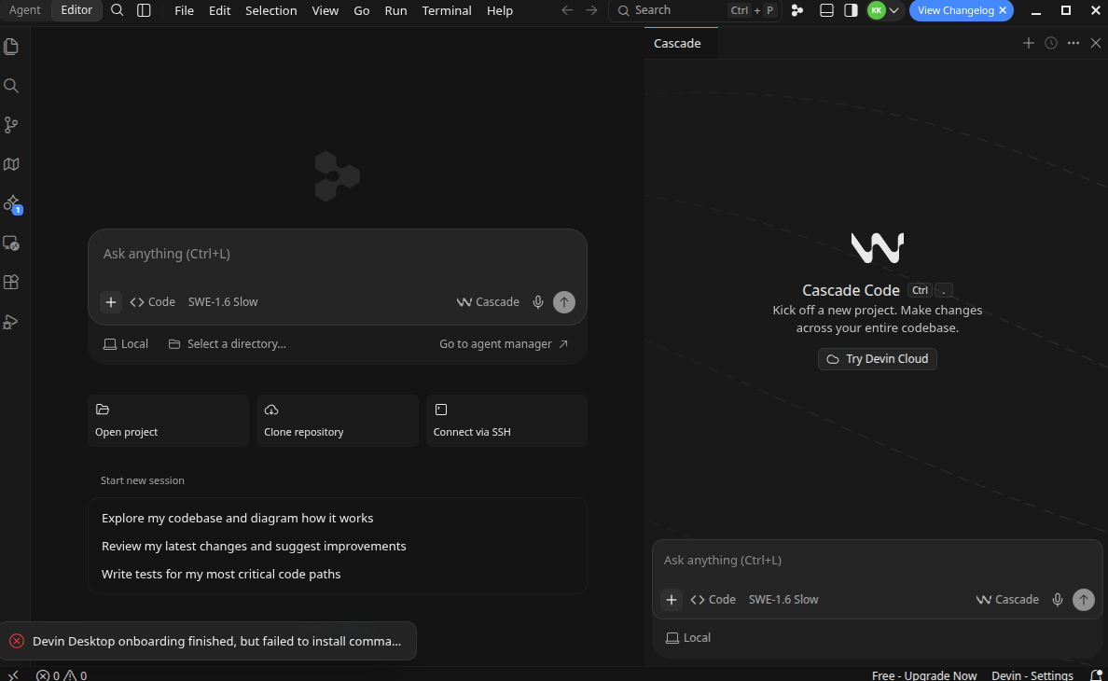
Task: Open Source Control branch icon
Action: click(10, 125)
